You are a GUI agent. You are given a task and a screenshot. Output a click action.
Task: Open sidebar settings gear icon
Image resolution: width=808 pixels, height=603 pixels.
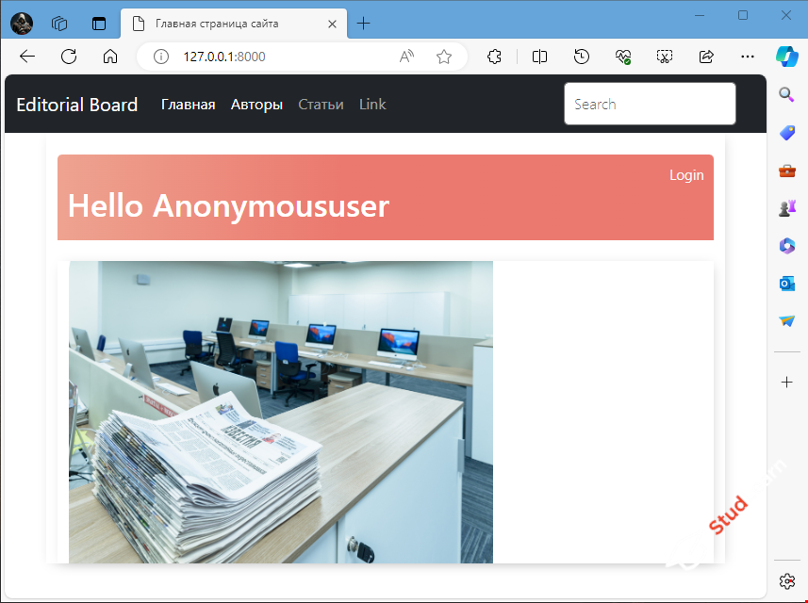click(787, 580)
